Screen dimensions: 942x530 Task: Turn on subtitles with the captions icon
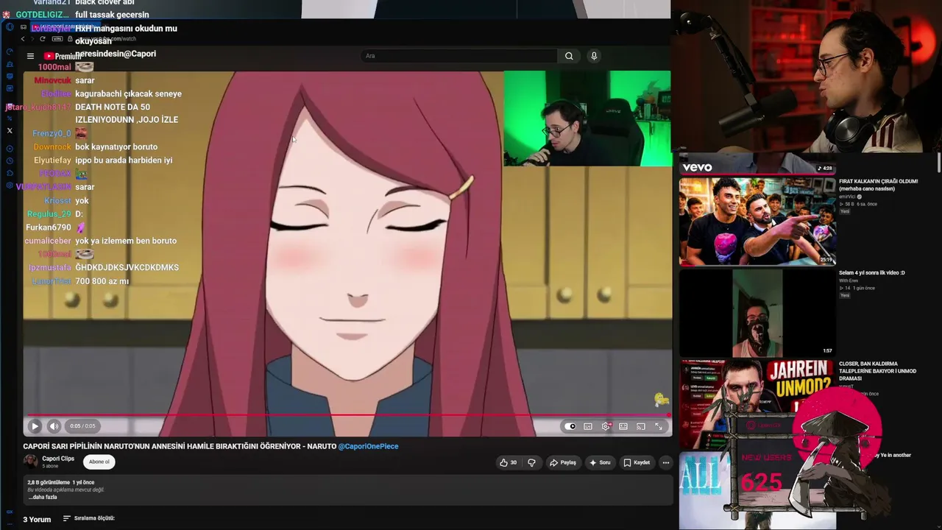tap(588, 426)
